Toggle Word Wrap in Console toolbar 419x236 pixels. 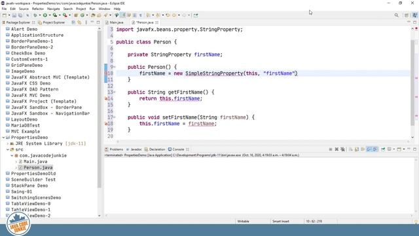tap(363, 149)
